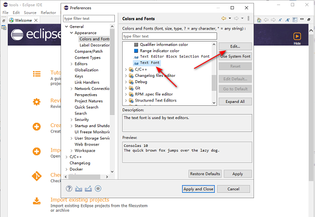Select Perspectives preferences
Image resolution: width=315 pixels, height=217 pixels.
pyautogui.click(x=86, y=95)
